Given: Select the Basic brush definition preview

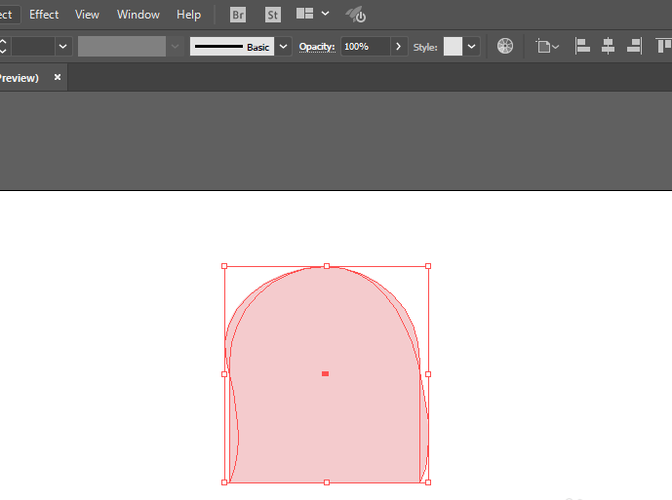Looking at the screenshot, I should tap(232, 46).
